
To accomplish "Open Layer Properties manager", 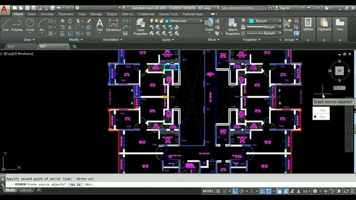I will pyautogui.click(x=140, y=27).
